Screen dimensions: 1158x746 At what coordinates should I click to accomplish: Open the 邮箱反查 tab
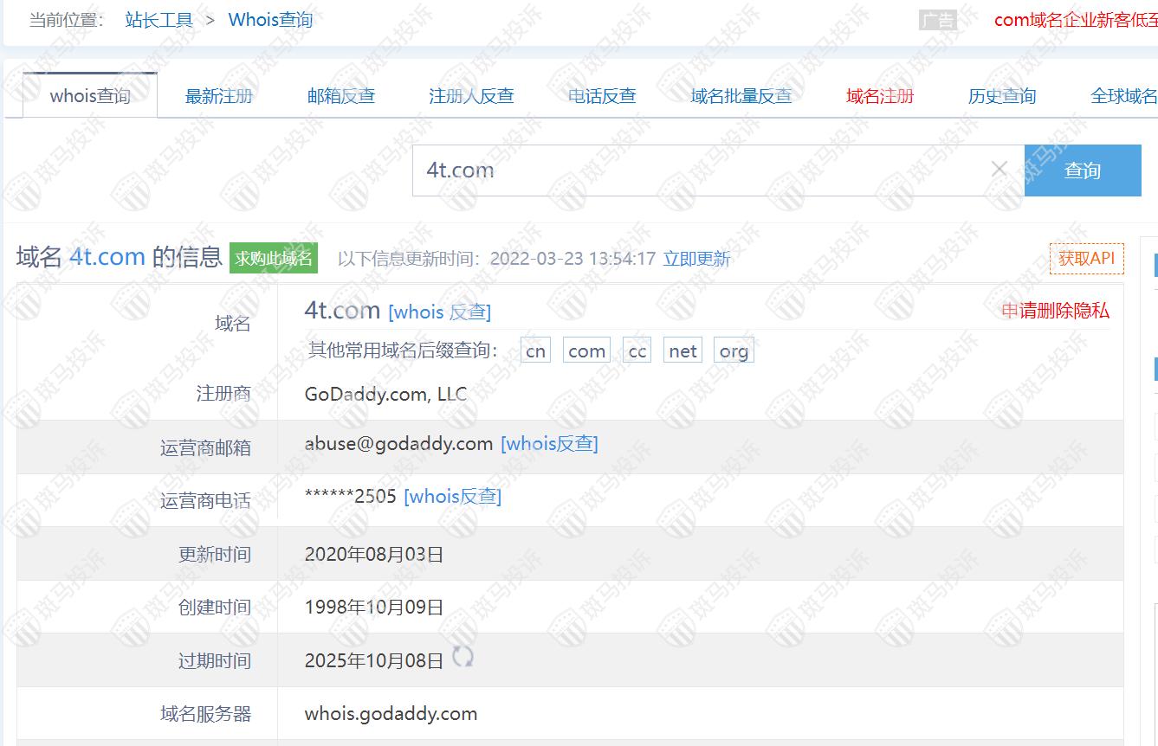[341, 96]
